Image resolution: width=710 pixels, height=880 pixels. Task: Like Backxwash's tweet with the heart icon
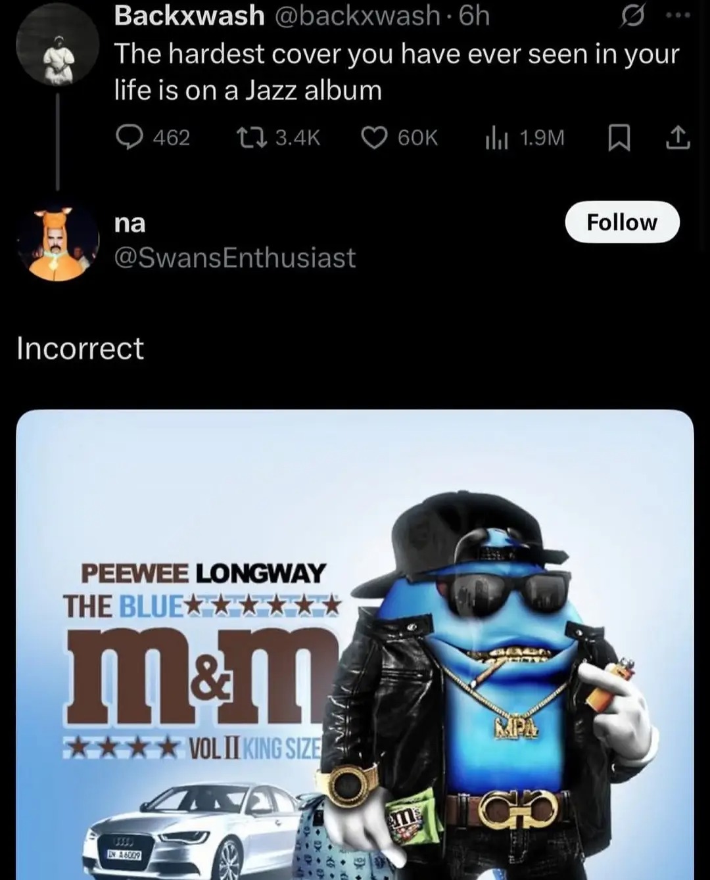(375, 137)
